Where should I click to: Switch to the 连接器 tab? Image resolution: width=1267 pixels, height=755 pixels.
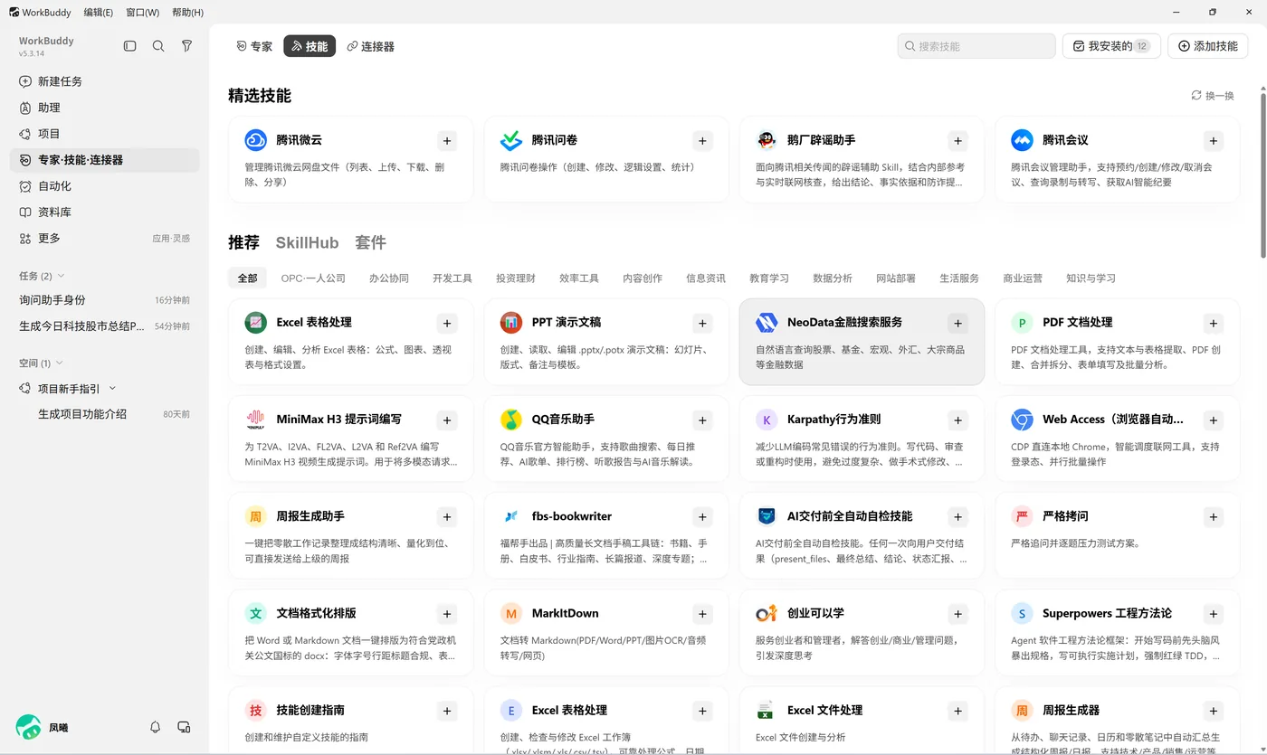click(x=370, y=46)
